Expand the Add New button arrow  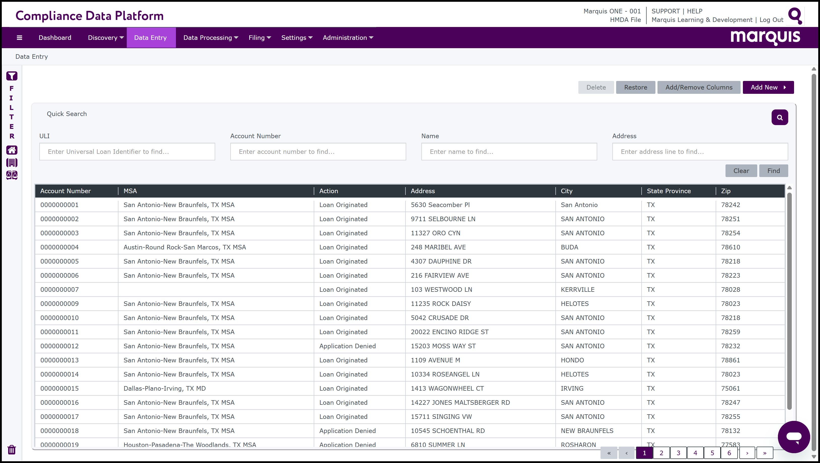click(x=785, y=87)
